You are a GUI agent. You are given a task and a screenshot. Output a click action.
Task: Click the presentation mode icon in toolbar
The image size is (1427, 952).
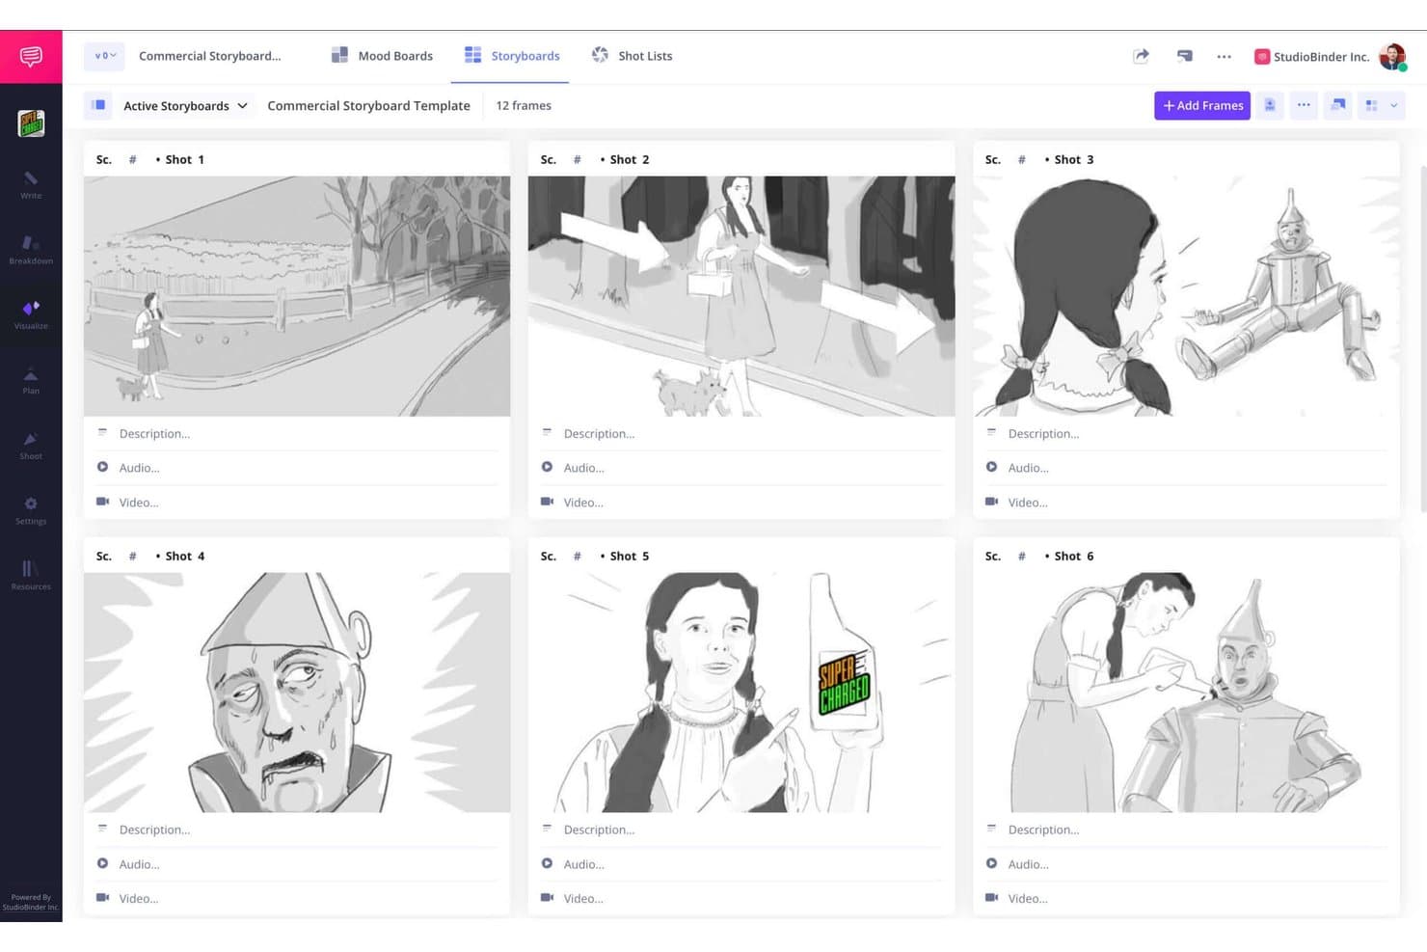click(1338, 105)
